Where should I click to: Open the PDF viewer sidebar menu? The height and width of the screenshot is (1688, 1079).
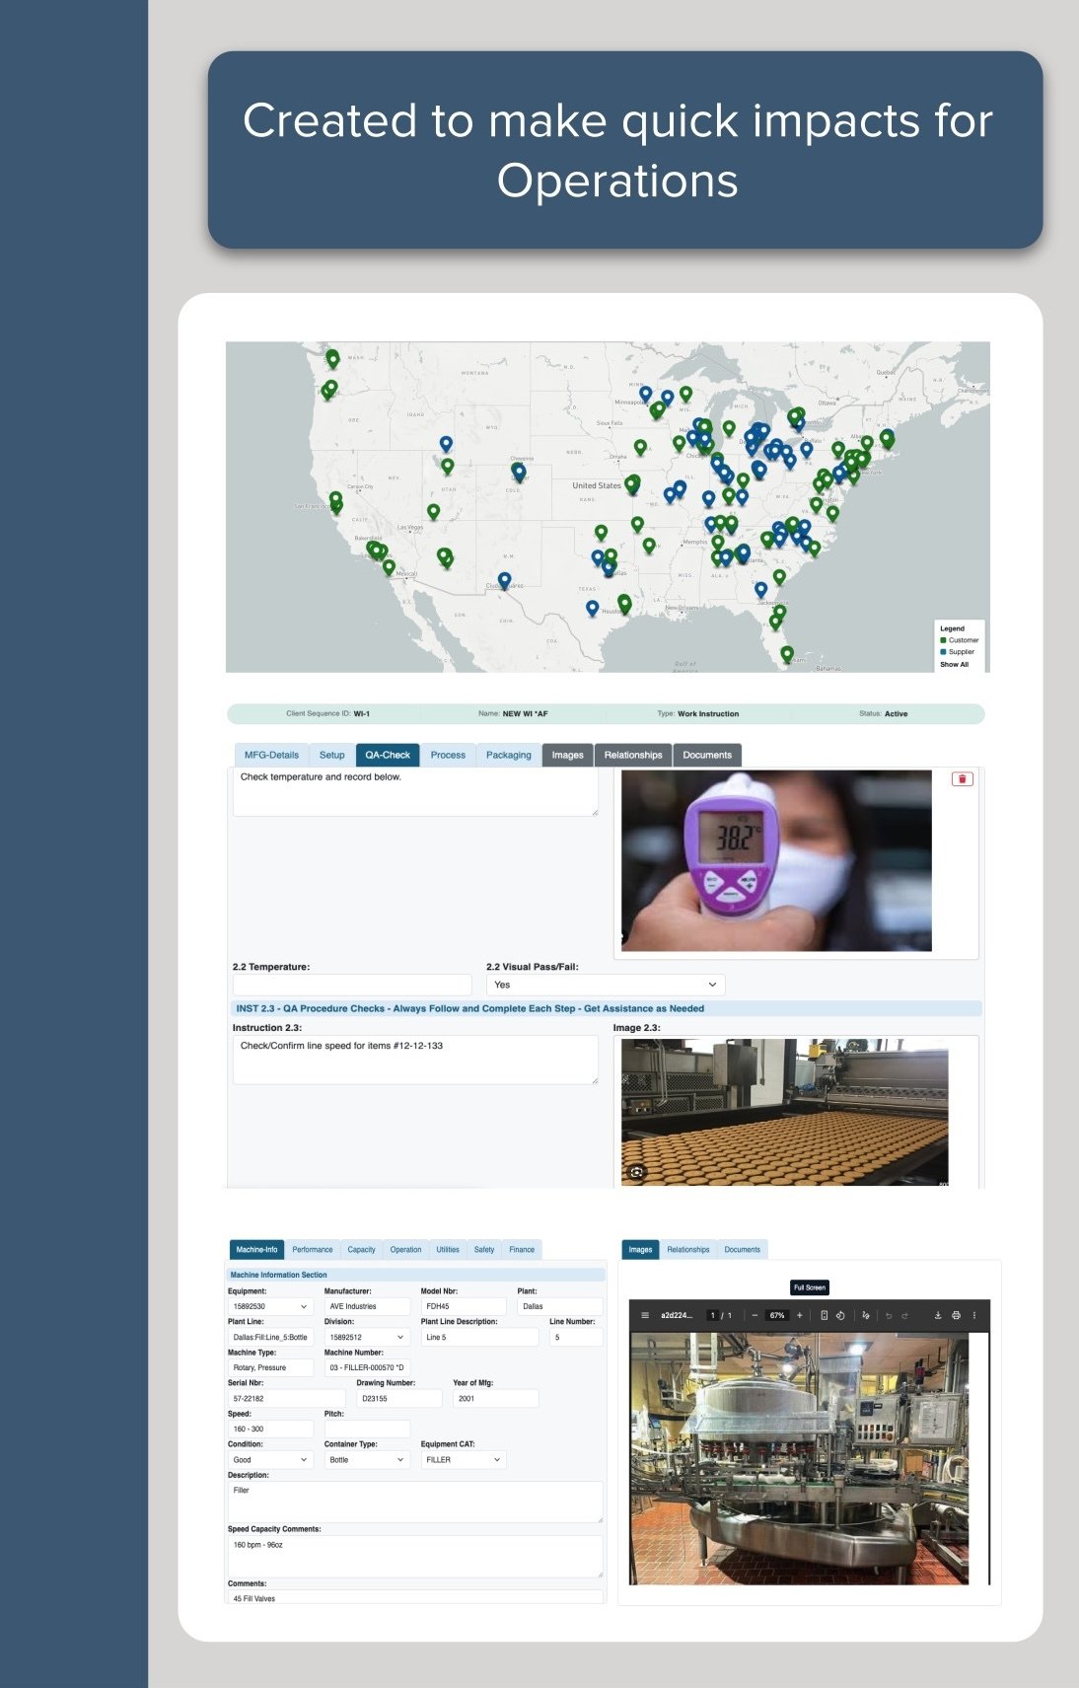pos(645,1315)
